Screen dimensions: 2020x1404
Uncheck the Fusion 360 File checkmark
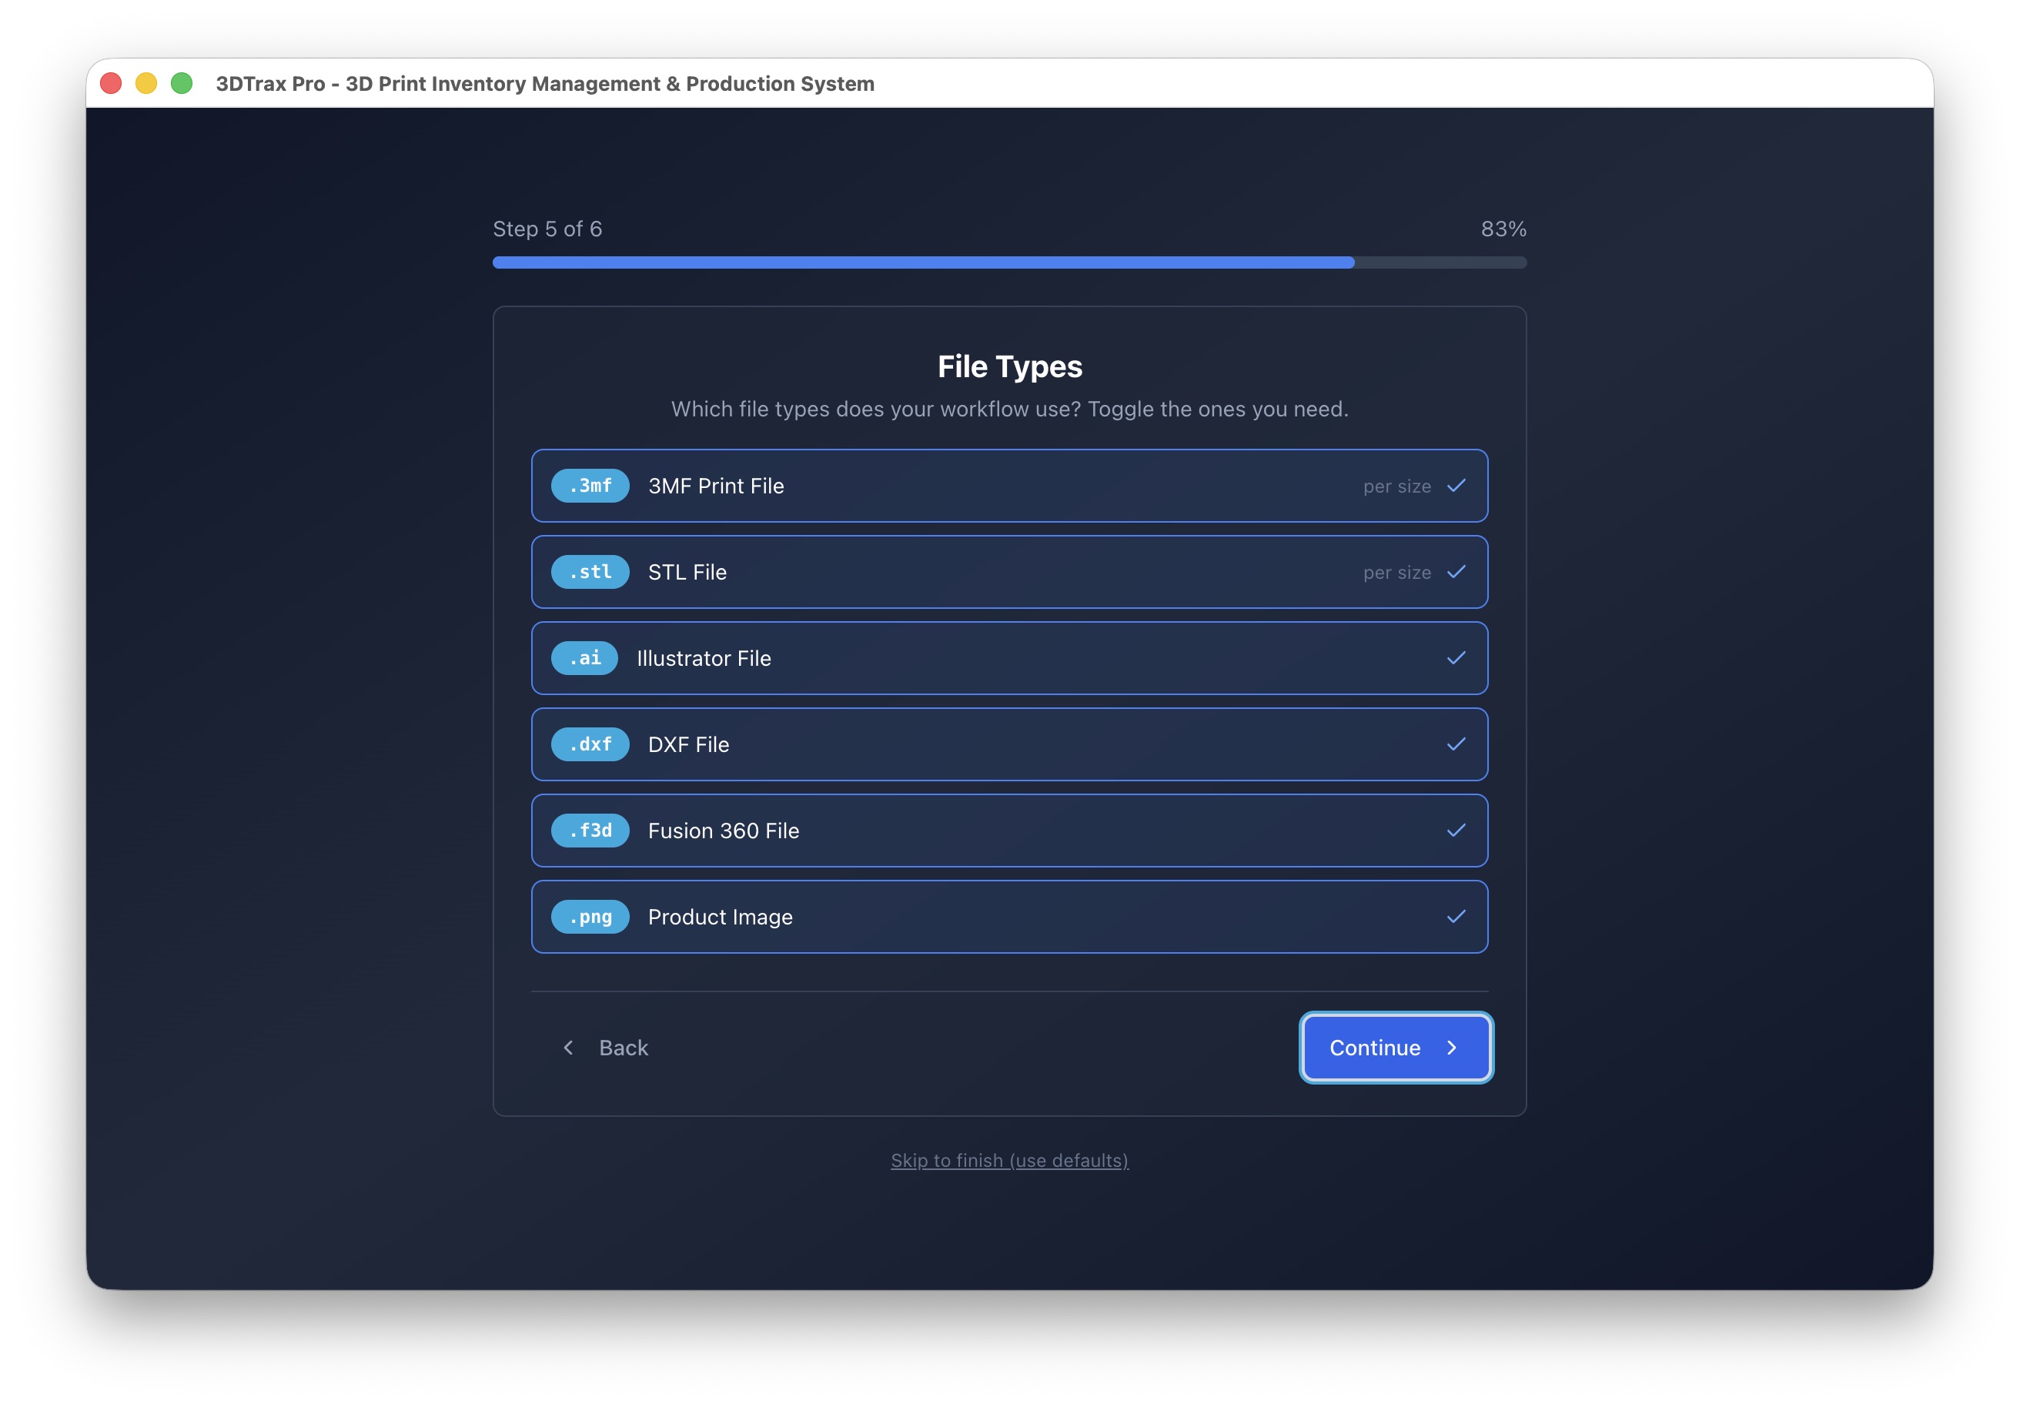tap(1456, 831)
